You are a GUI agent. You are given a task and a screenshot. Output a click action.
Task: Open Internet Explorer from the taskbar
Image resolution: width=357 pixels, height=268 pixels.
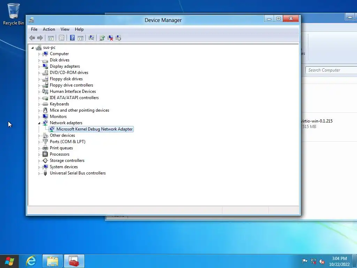[31, 261]
